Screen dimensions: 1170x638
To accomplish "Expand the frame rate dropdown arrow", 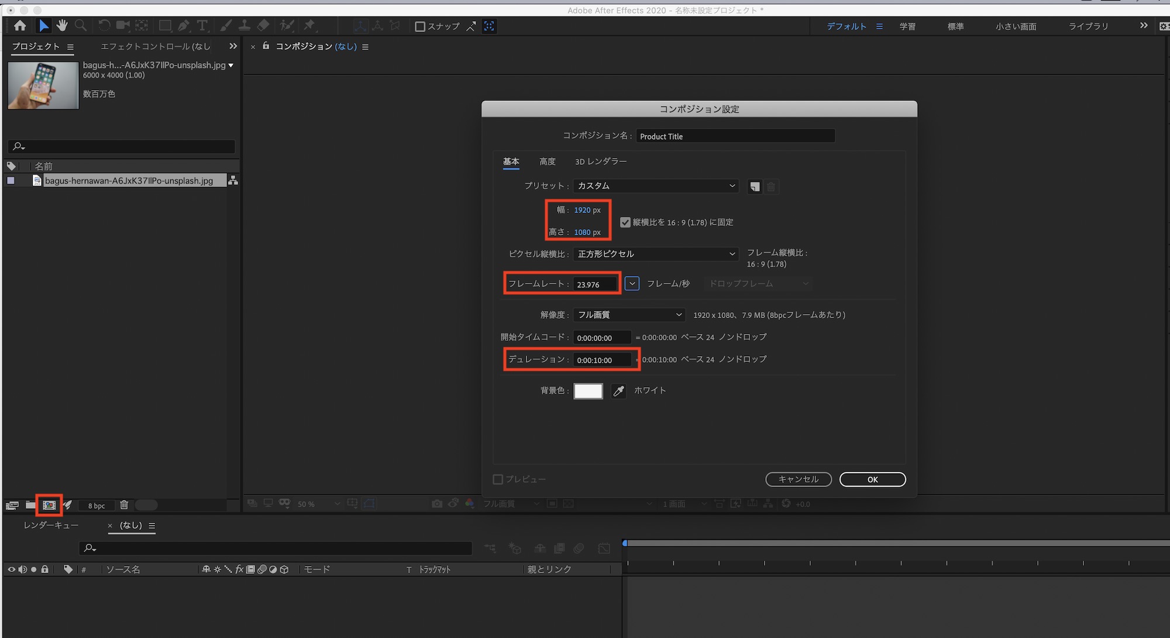I will click(x=632, y=284).
